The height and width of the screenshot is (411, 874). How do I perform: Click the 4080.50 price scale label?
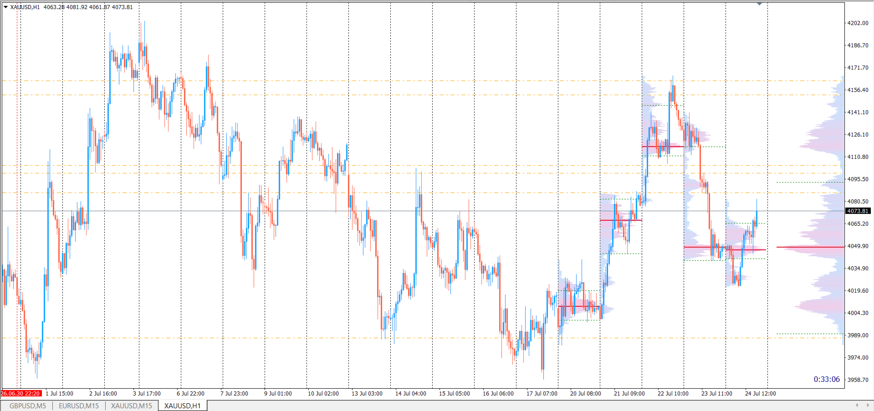[858, 202]
